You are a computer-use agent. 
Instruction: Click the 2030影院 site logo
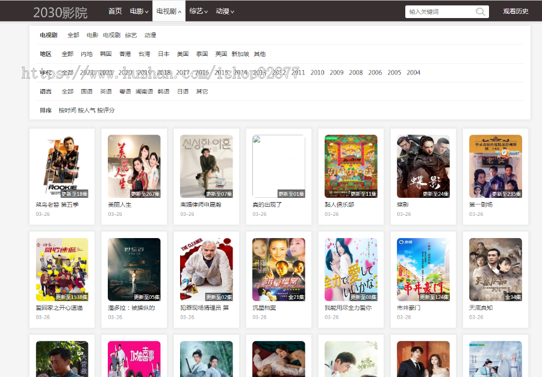(x=60, y=13)
